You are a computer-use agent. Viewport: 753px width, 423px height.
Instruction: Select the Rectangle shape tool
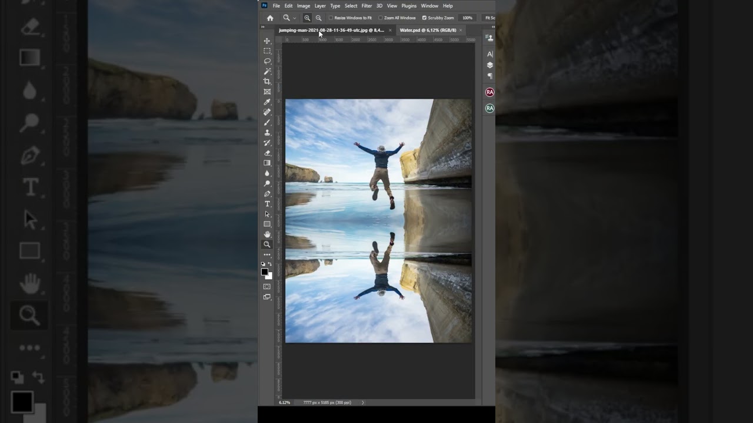pos(267,224)
